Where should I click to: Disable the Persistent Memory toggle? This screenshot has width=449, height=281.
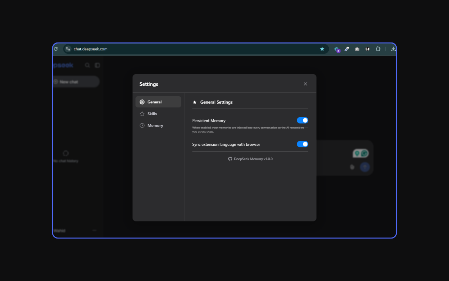pyautogui.click(x=302, y=120)
